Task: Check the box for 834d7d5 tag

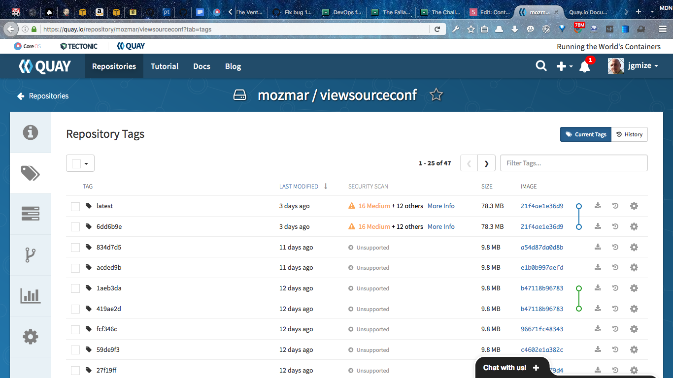Action: pos(75,248)
